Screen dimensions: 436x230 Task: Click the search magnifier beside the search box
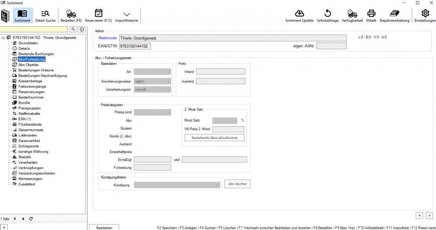pos(73,29)
